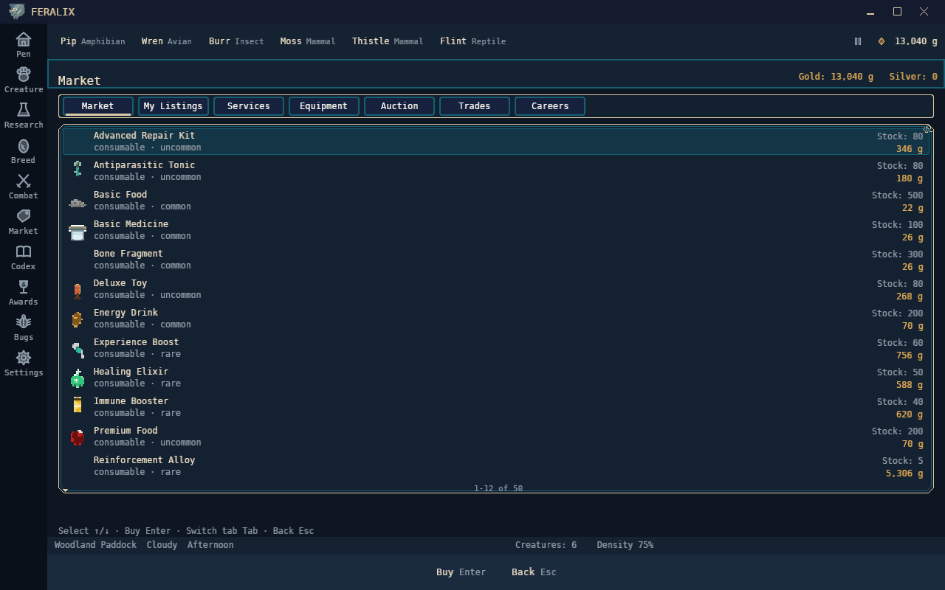
Task: Click the 1-12 of 50 page indicator
Action: coord(498,488)
